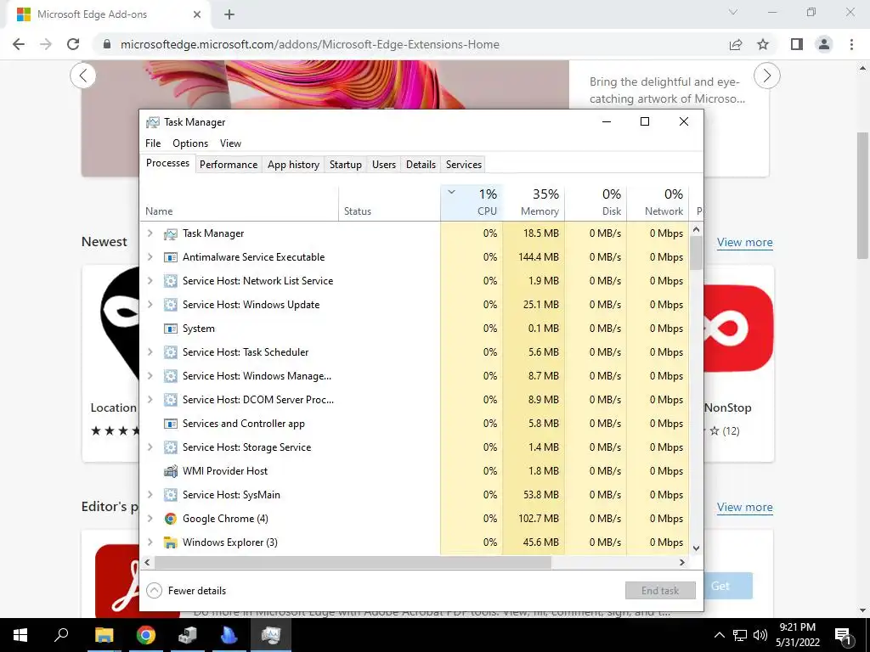Open the Windows Start menu
Image resolution: width=870 pixels, height=652 pixels.
[20, 635]
